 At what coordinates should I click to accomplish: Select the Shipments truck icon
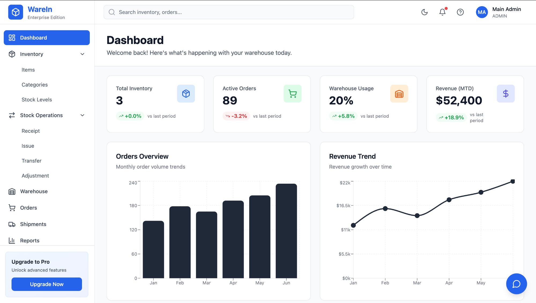(12, 224)
